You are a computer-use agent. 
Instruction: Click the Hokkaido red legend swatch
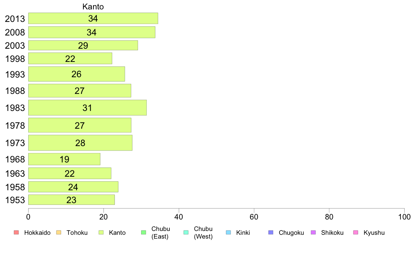pyautogui.click(x=16, y=233)
